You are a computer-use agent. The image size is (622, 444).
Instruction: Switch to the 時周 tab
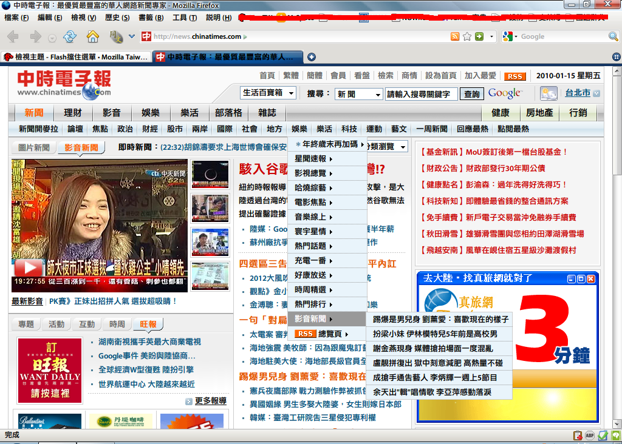[x=117, y=324]
